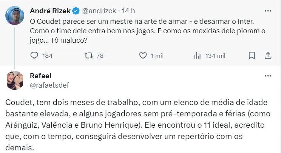The height and width of the screenshot is (153, 281).
Task: Open the more options menu on Rafael's reply
Action: [268, 76]
